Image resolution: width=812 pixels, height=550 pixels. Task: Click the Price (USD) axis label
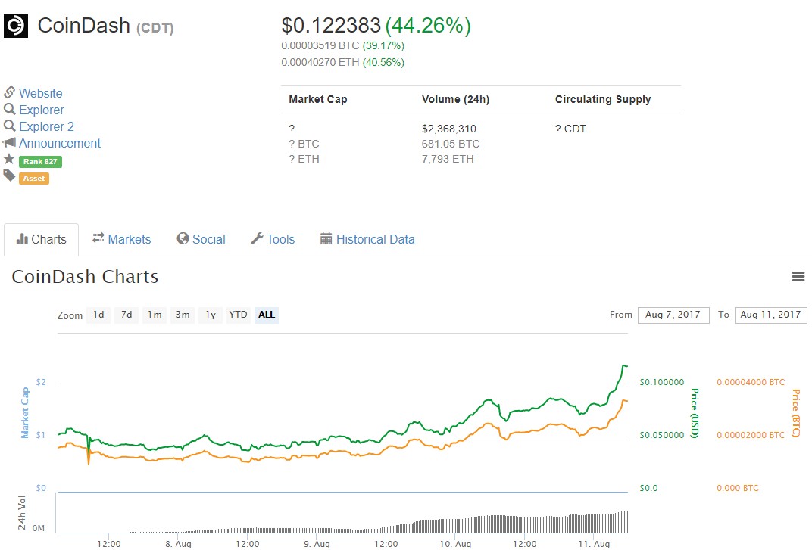(x=695, y=413)
